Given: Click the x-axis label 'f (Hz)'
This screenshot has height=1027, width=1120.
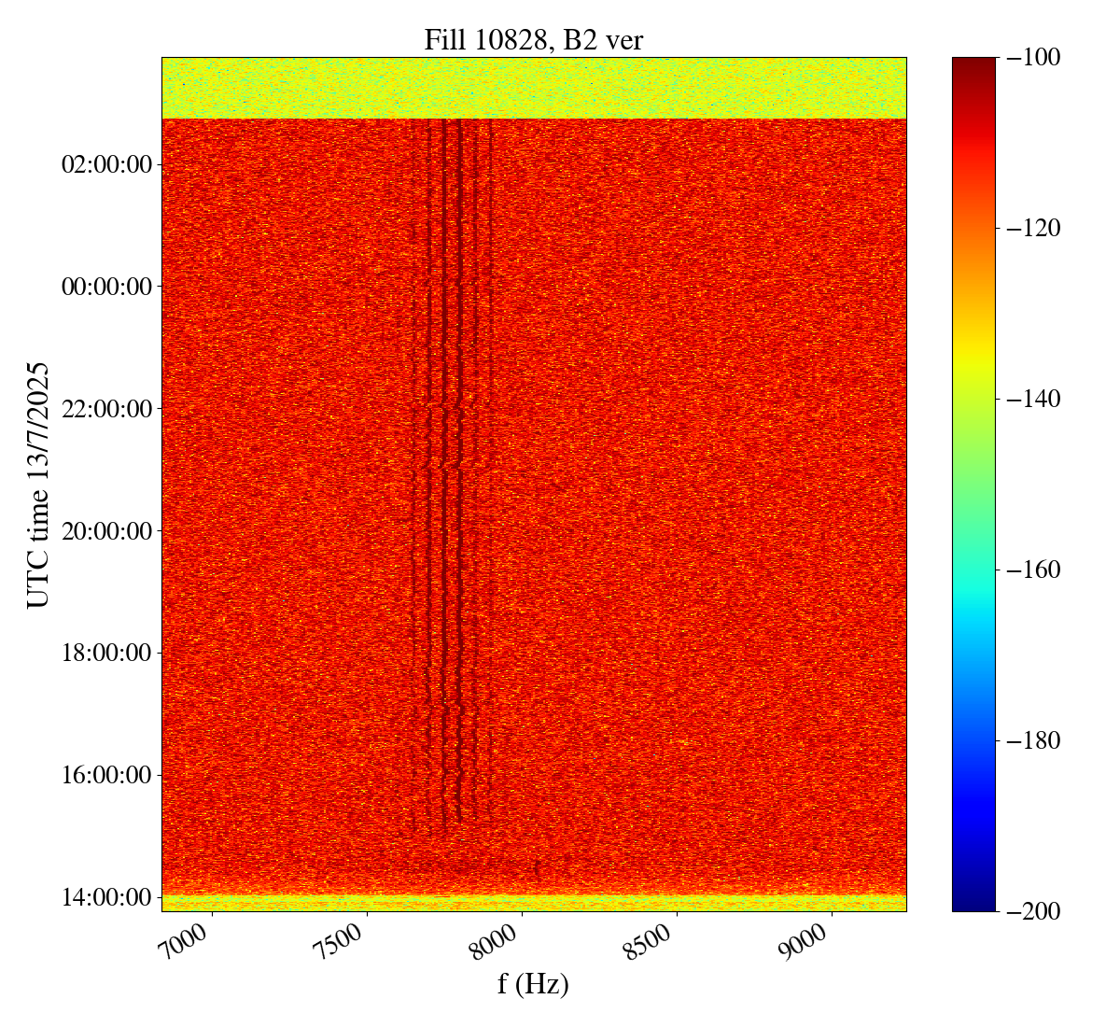Looking at the screenshot, I should 533,984.
